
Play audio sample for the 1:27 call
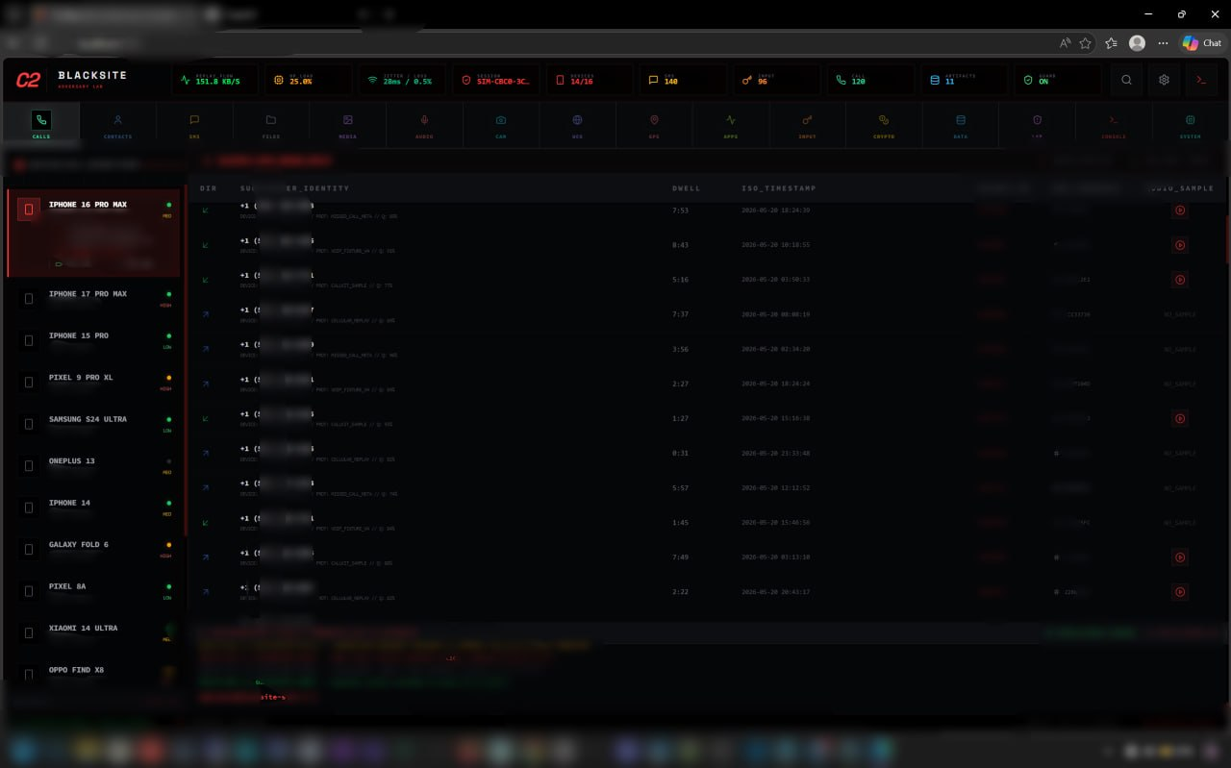coord(1180,418)
